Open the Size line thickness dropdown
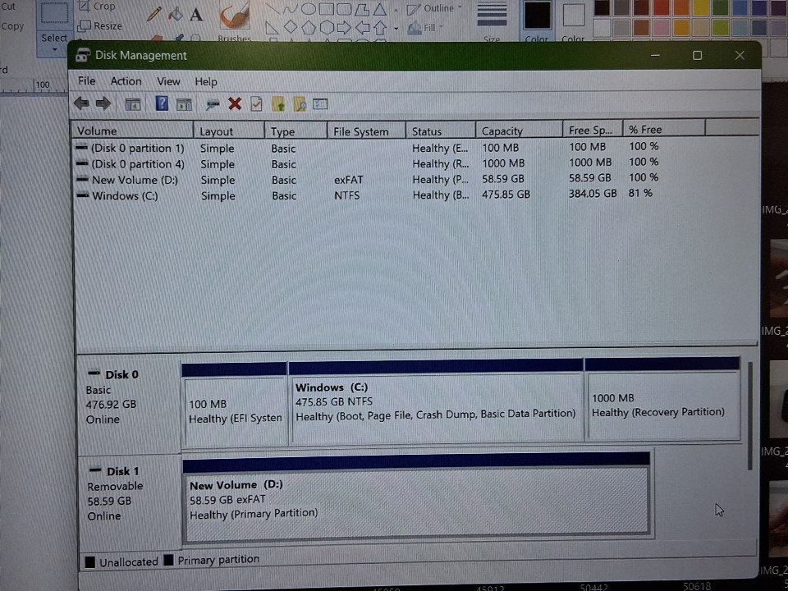Screen dimensions: 788x591 [492, 21]
